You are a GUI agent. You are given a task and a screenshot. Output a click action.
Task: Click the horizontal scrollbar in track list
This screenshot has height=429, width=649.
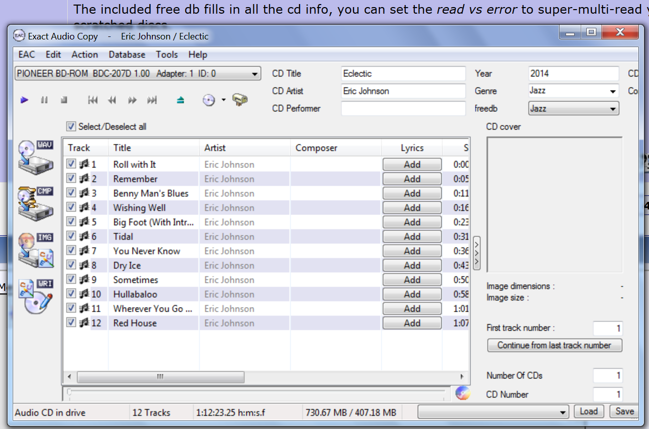[x=160, y=377]
